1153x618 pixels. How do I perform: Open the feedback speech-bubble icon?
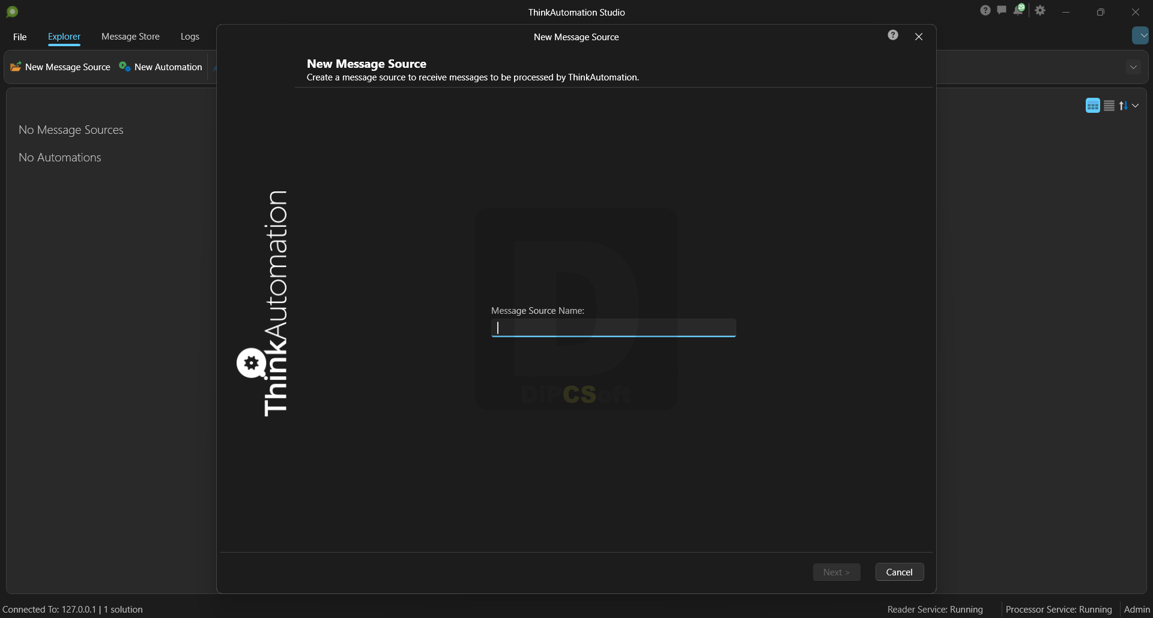click(x=1002, y=10)
